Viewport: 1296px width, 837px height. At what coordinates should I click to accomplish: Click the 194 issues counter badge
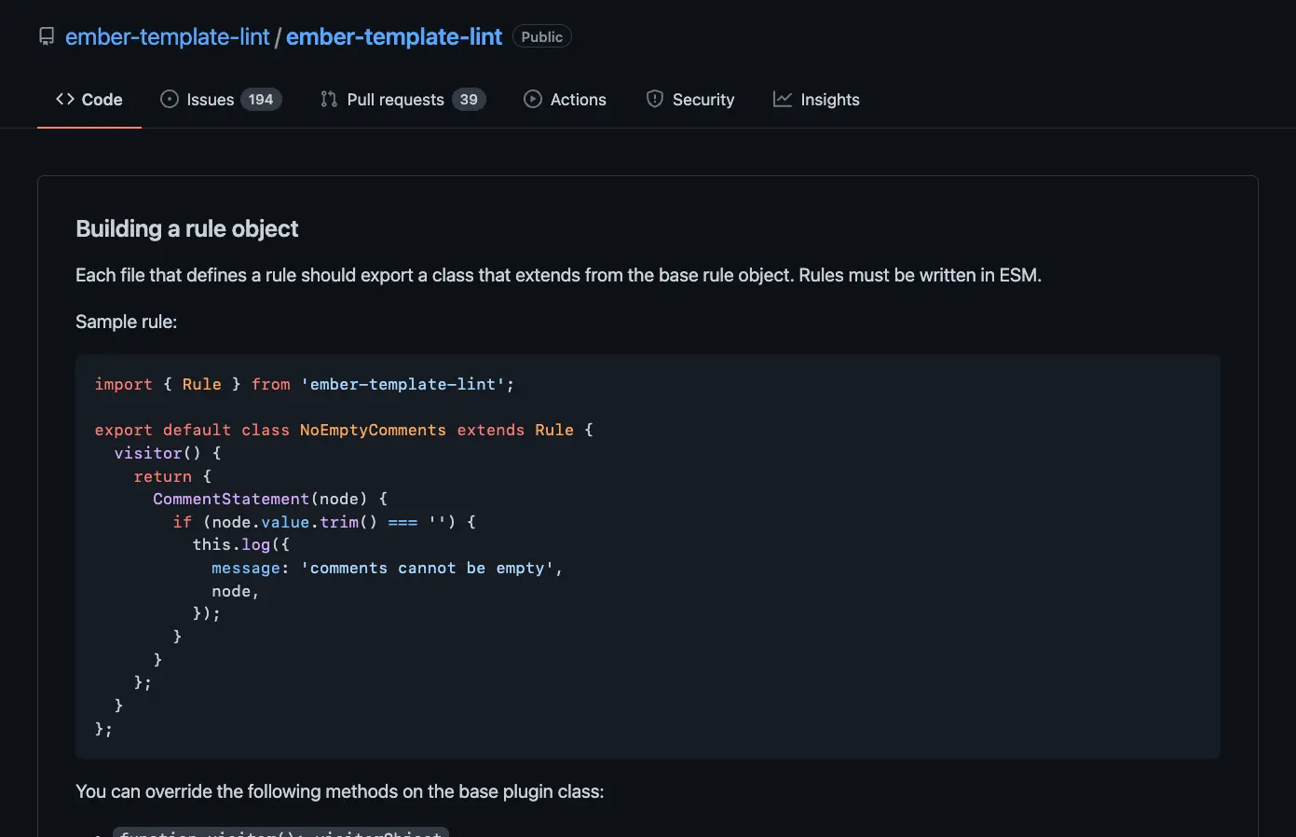(261, 99)
